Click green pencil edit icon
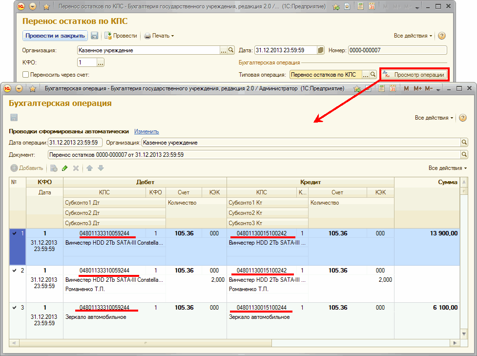Image resolution: width=477 pixels, height=356 pixels. 65,168
